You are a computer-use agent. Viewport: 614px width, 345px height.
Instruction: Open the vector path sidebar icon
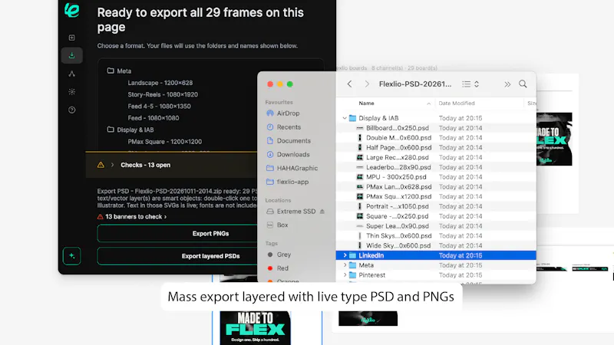pos(71,74)
